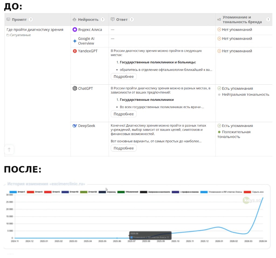Viewport: 276px width, 258px height.
Task: Click the checkmark icon in ChatGPT mentions cell
Action: point(219,88)
